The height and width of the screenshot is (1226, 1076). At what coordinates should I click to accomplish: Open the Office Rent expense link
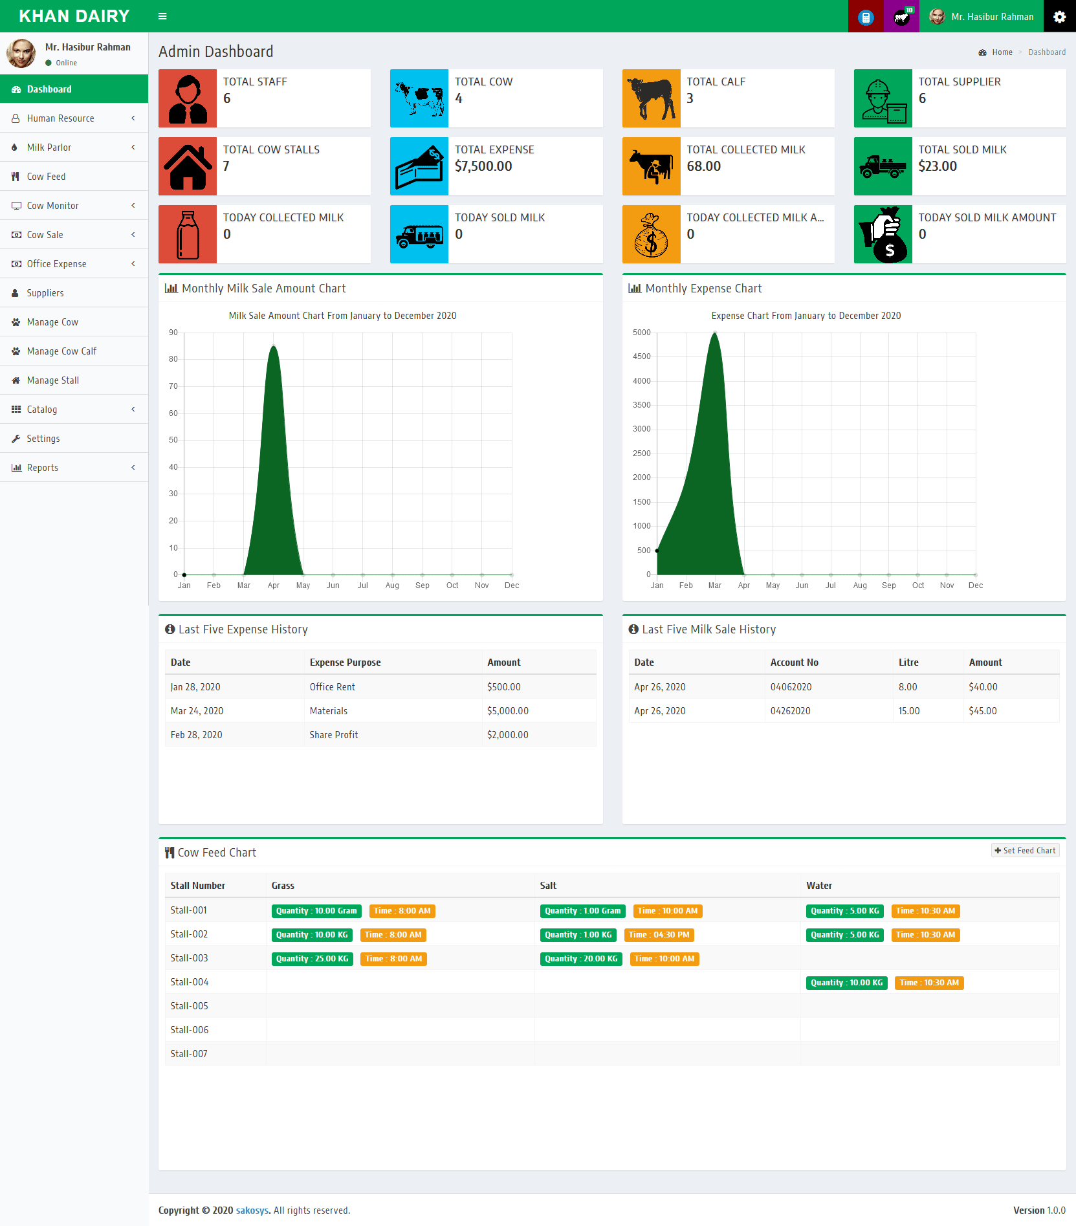click(x=332, y=686)
